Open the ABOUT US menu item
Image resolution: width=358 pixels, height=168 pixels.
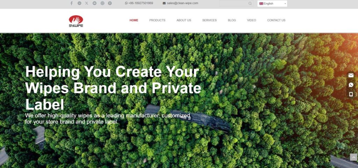(x=184, y=20)
